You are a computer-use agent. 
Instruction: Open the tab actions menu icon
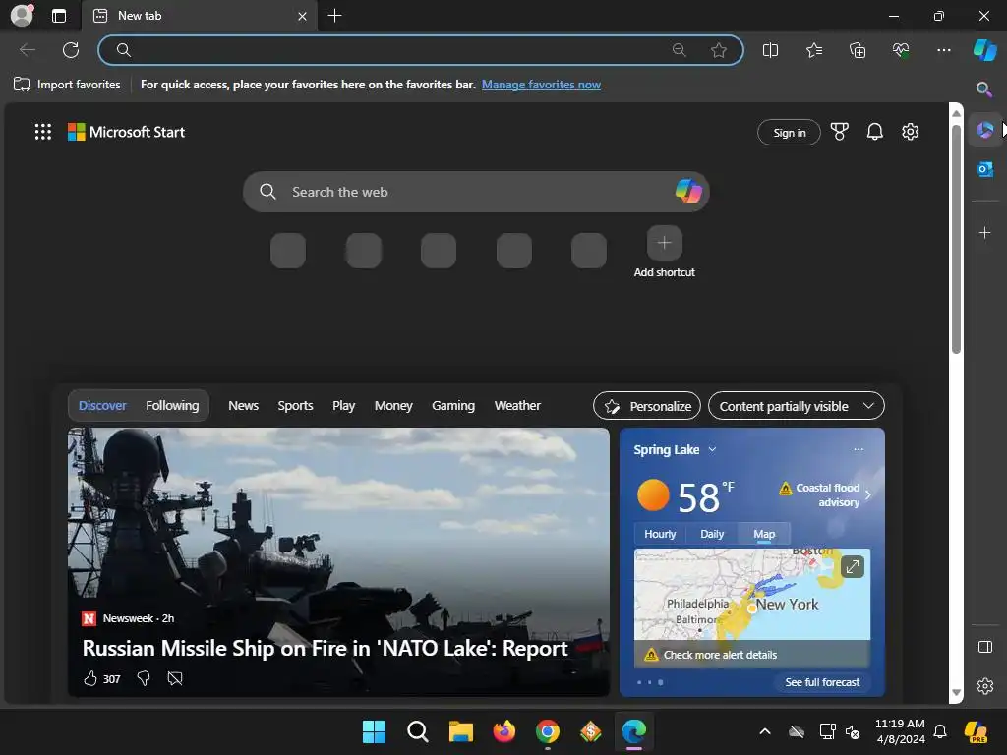pos(59,16)
